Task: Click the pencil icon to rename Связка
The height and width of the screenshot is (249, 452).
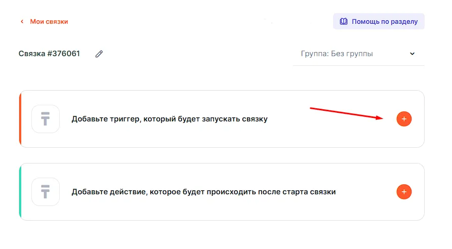Action: 99,54
